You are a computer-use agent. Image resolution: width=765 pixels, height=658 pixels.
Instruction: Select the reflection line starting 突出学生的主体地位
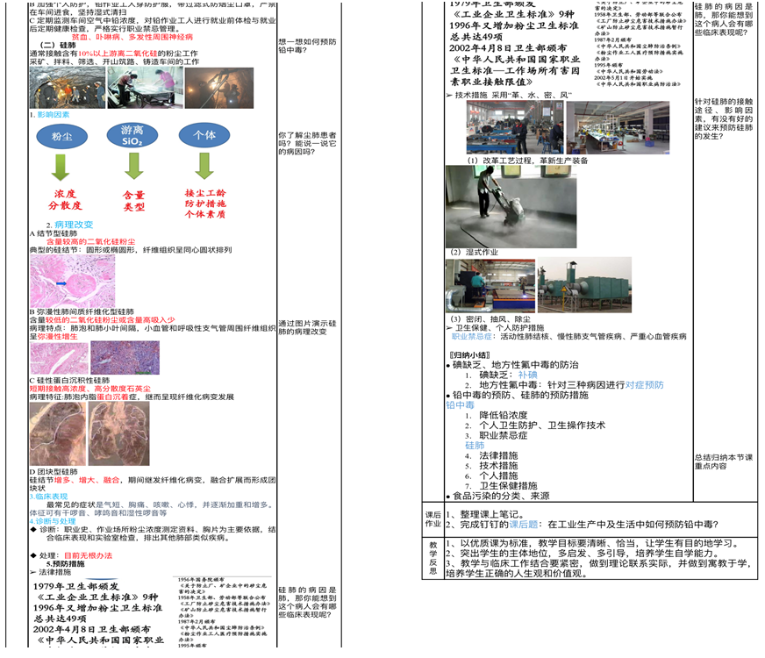click(583, 554)
